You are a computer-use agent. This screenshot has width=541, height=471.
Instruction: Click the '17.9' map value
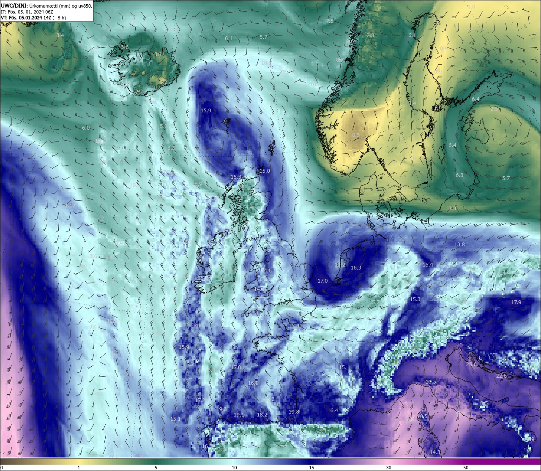coord(516,302)
